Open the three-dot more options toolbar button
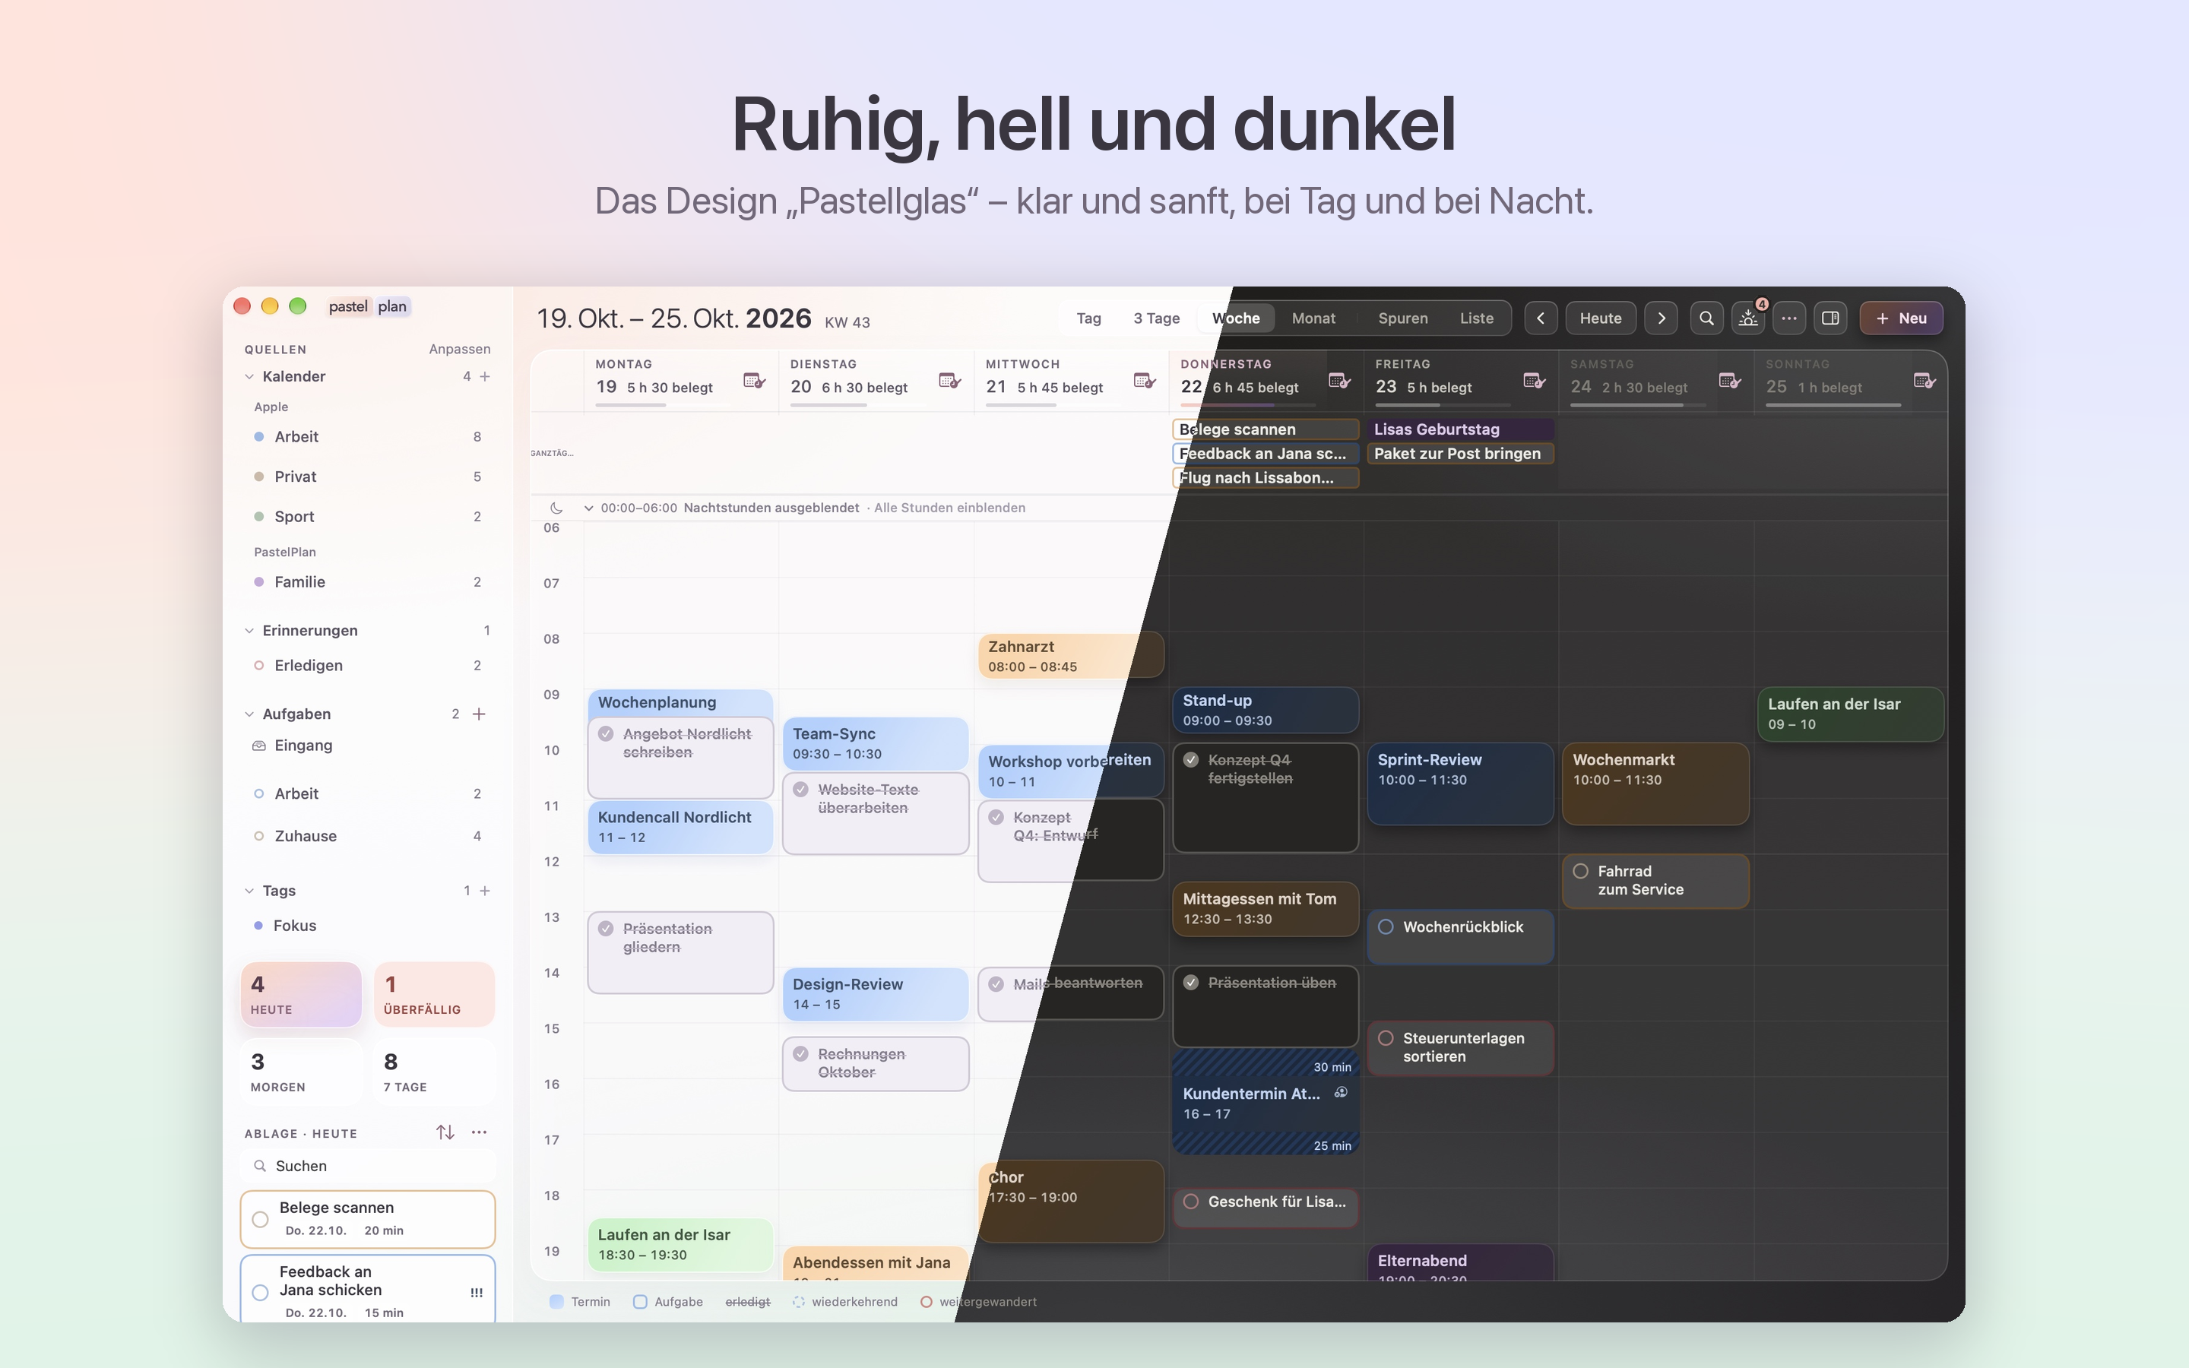Screen dimensions: 2189x1368 click(x=1789, y=318)
